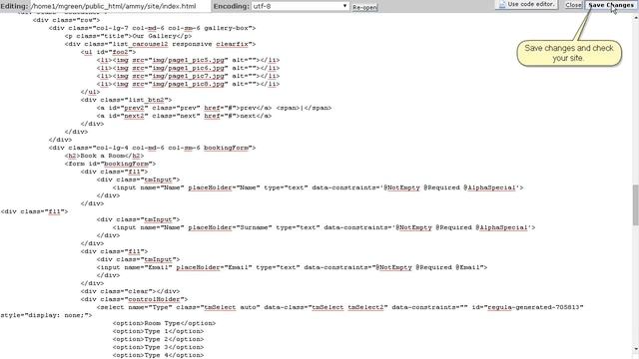Click the unindented div class="fl1" line
This screenshot has height=359, width=639.
tap(34, 211)
